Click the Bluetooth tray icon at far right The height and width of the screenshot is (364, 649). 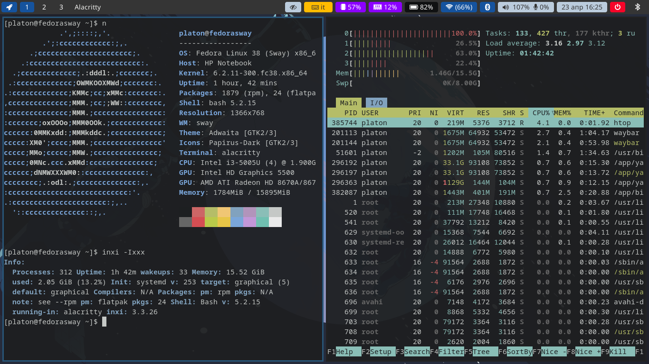pos(638,7)
